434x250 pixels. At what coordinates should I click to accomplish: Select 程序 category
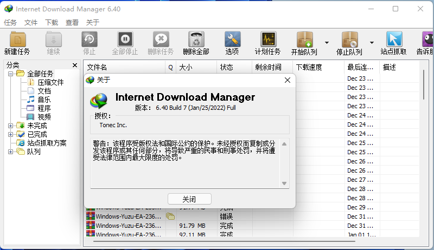(44, 108)
